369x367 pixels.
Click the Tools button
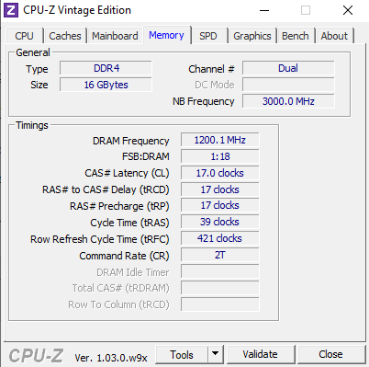coord(182,354)
